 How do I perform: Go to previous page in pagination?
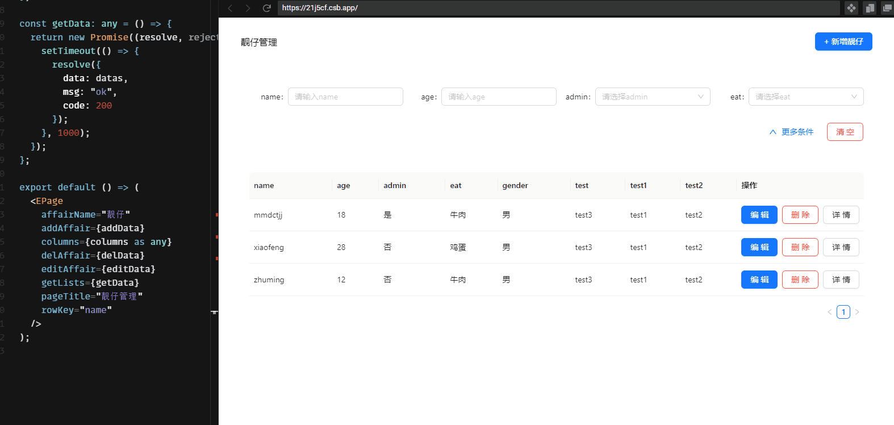coord(830,312)
